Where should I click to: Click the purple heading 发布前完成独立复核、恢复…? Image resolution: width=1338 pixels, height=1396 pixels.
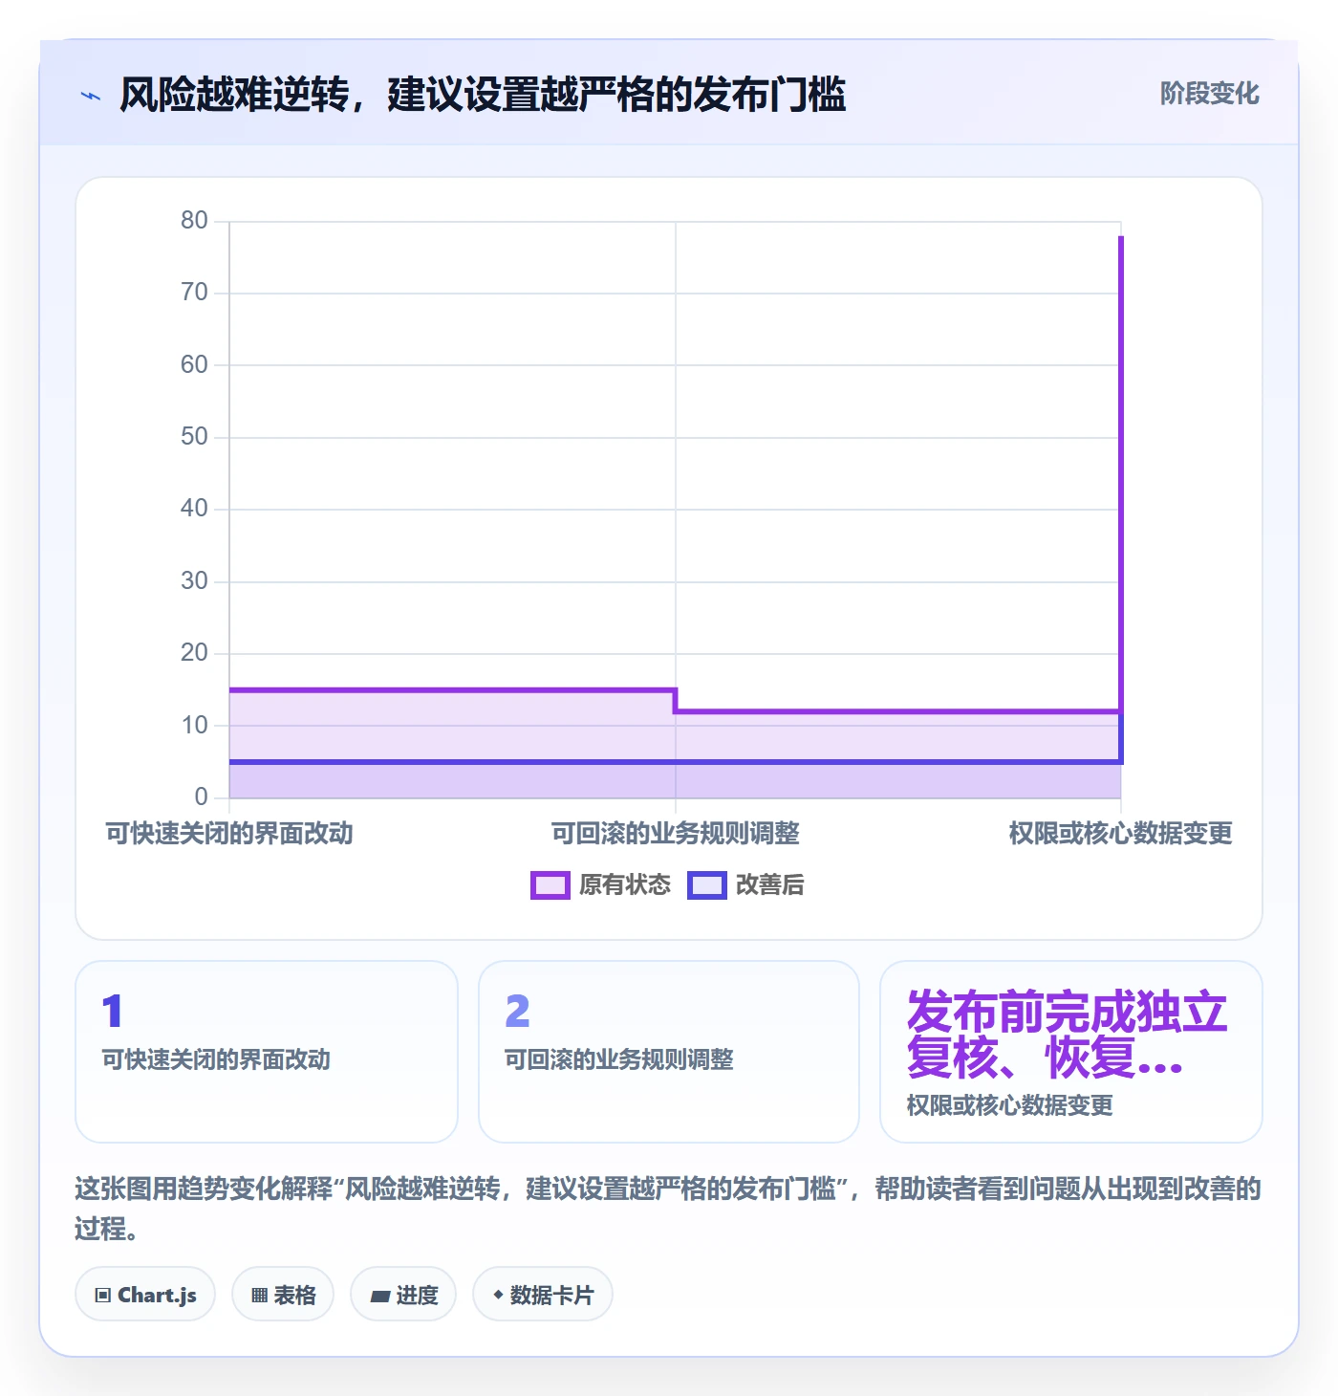point(1067,1035)
